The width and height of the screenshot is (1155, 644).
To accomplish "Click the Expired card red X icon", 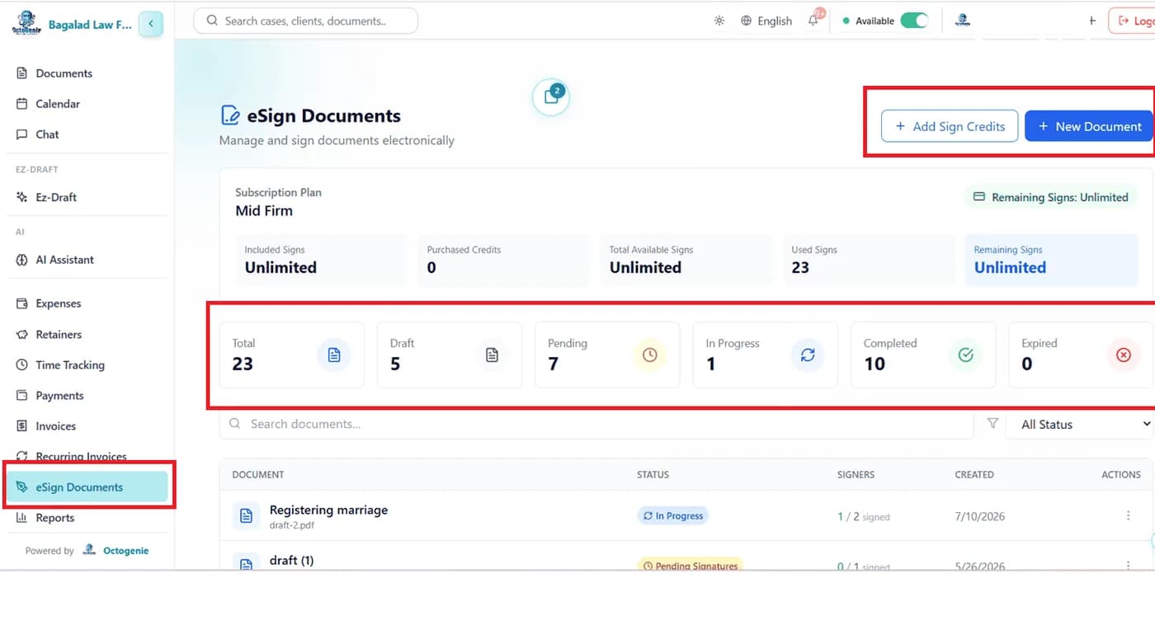I will (1124, 355).
